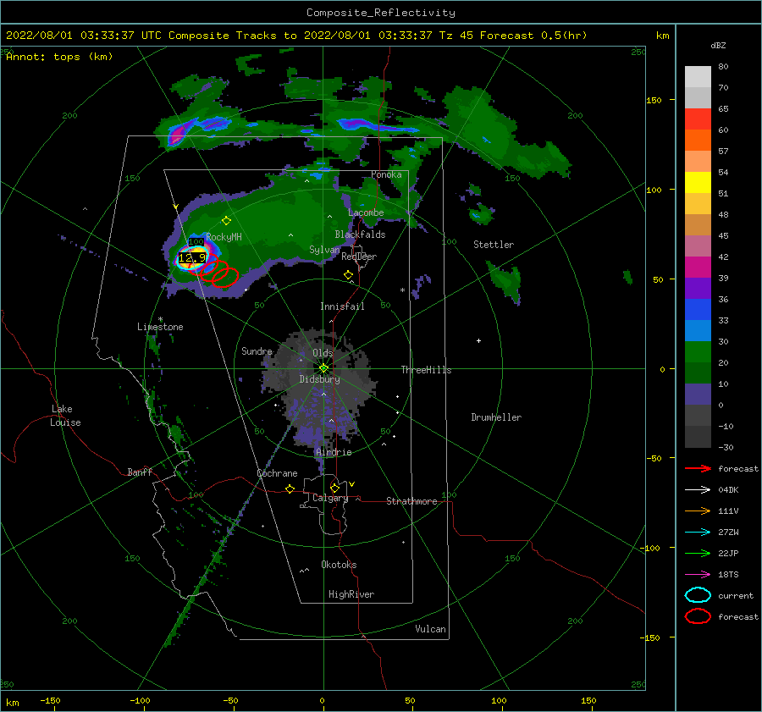Click the dBZ legend heading
Screen dimensions: 762x712
click(718, 46)
